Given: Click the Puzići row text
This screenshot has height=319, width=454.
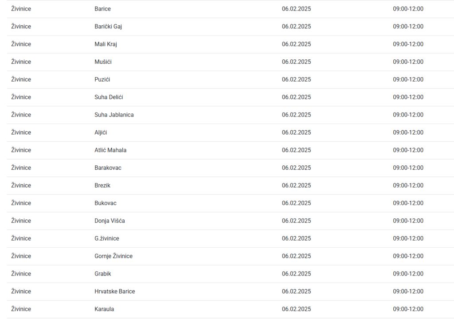Looking at the screenshot, I should [102, 80].
